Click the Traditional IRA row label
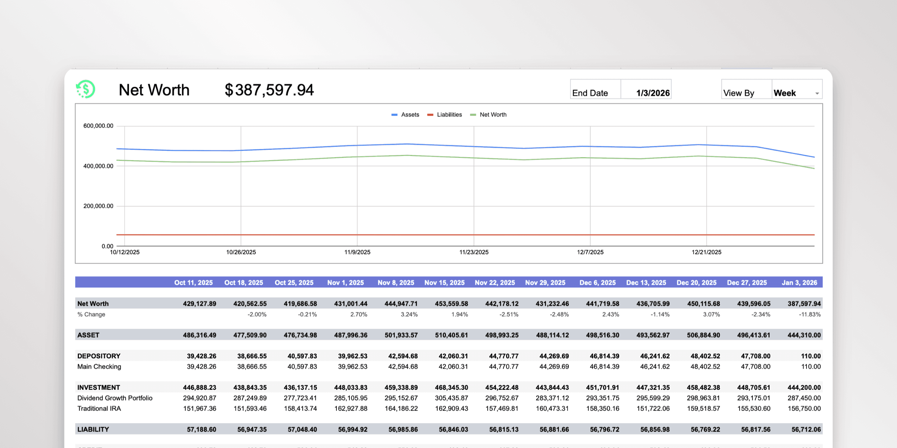Image resolution: width=897 pixels, height=448 pixels. pyautogui.click(x=99, y=408)
